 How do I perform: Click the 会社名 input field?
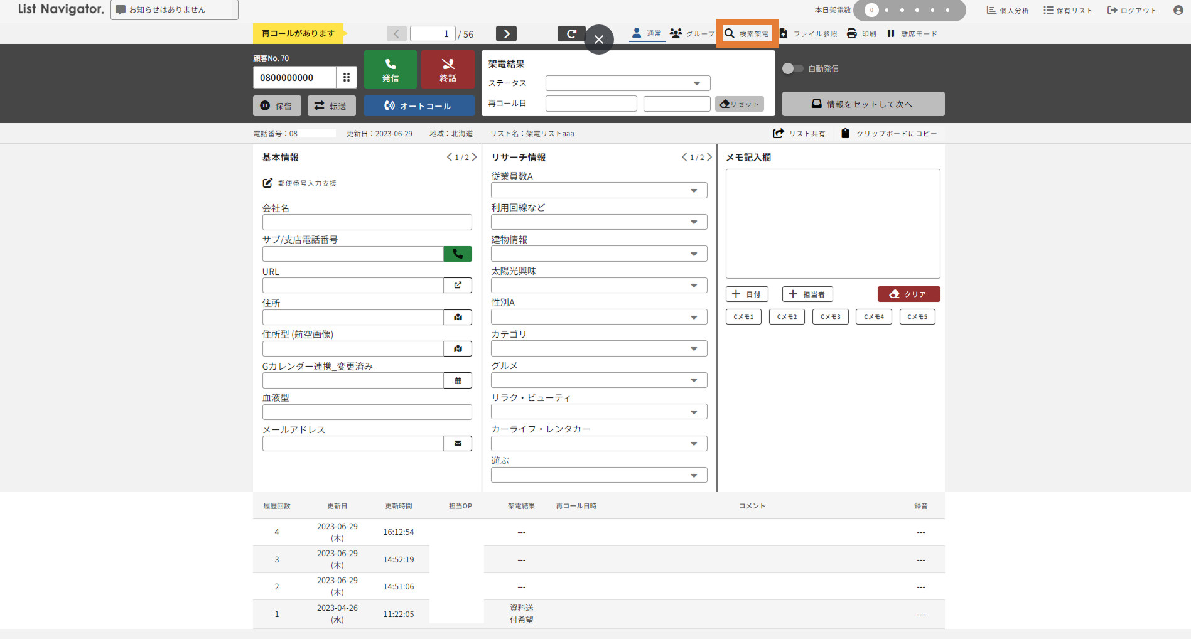(x=367, y=222)
